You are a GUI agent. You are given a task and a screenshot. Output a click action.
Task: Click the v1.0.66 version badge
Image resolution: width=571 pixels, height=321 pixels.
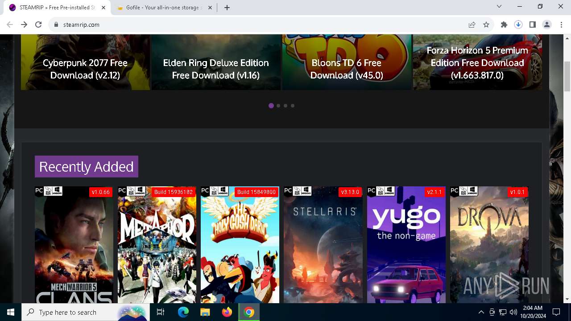[x=101, y=192]
